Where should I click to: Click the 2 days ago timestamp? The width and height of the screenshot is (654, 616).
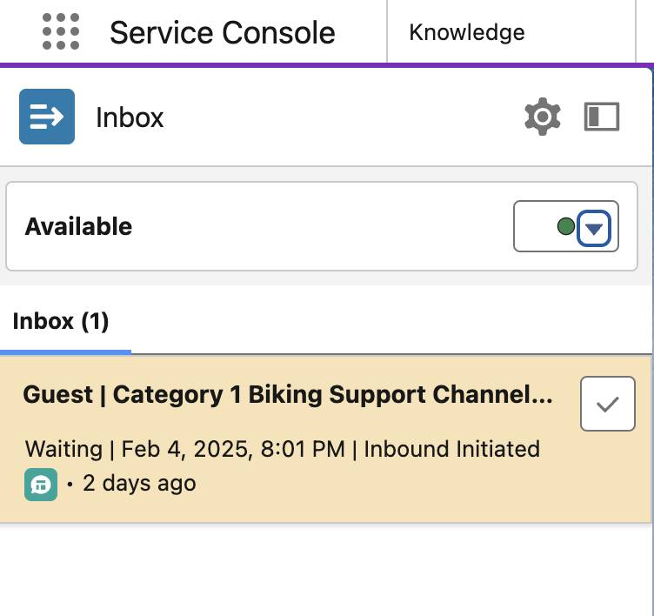click(x=139, y=484)
